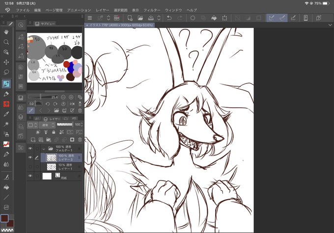
Task: Open the ファイル menu
Action: pos(23,10)
